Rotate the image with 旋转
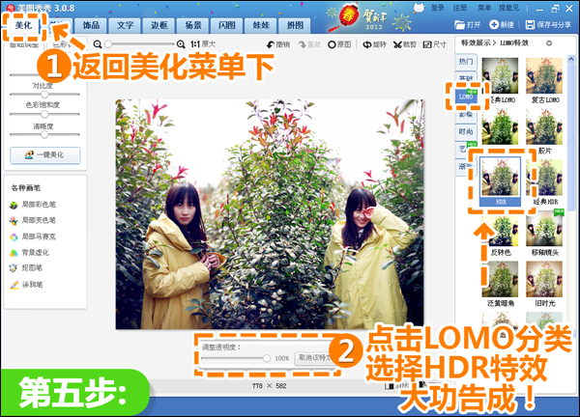 [x=374, y=44]
